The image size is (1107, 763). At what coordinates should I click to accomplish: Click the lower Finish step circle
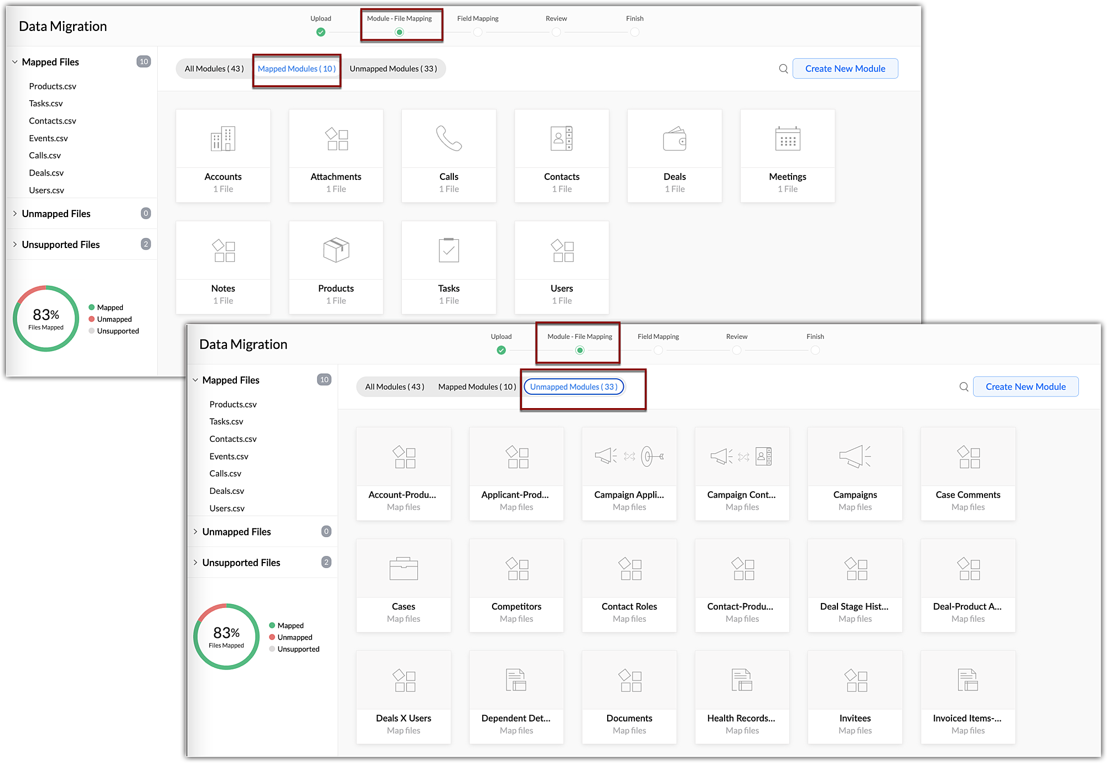coord(815,350)
